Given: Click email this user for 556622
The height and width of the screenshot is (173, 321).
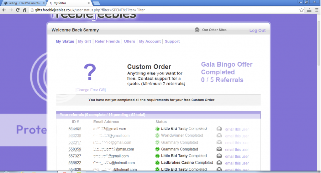Looking at the screenshot, I should (x=237, y=163).
